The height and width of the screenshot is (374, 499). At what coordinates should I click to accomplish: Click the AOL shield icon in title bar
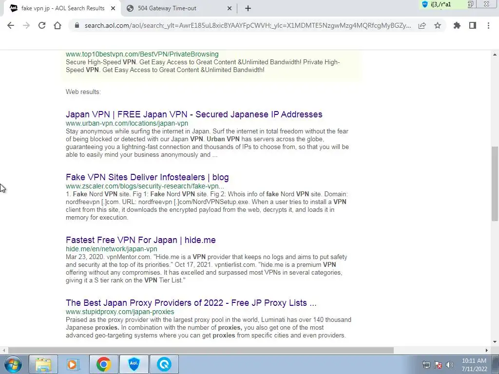tap(424, 4)
